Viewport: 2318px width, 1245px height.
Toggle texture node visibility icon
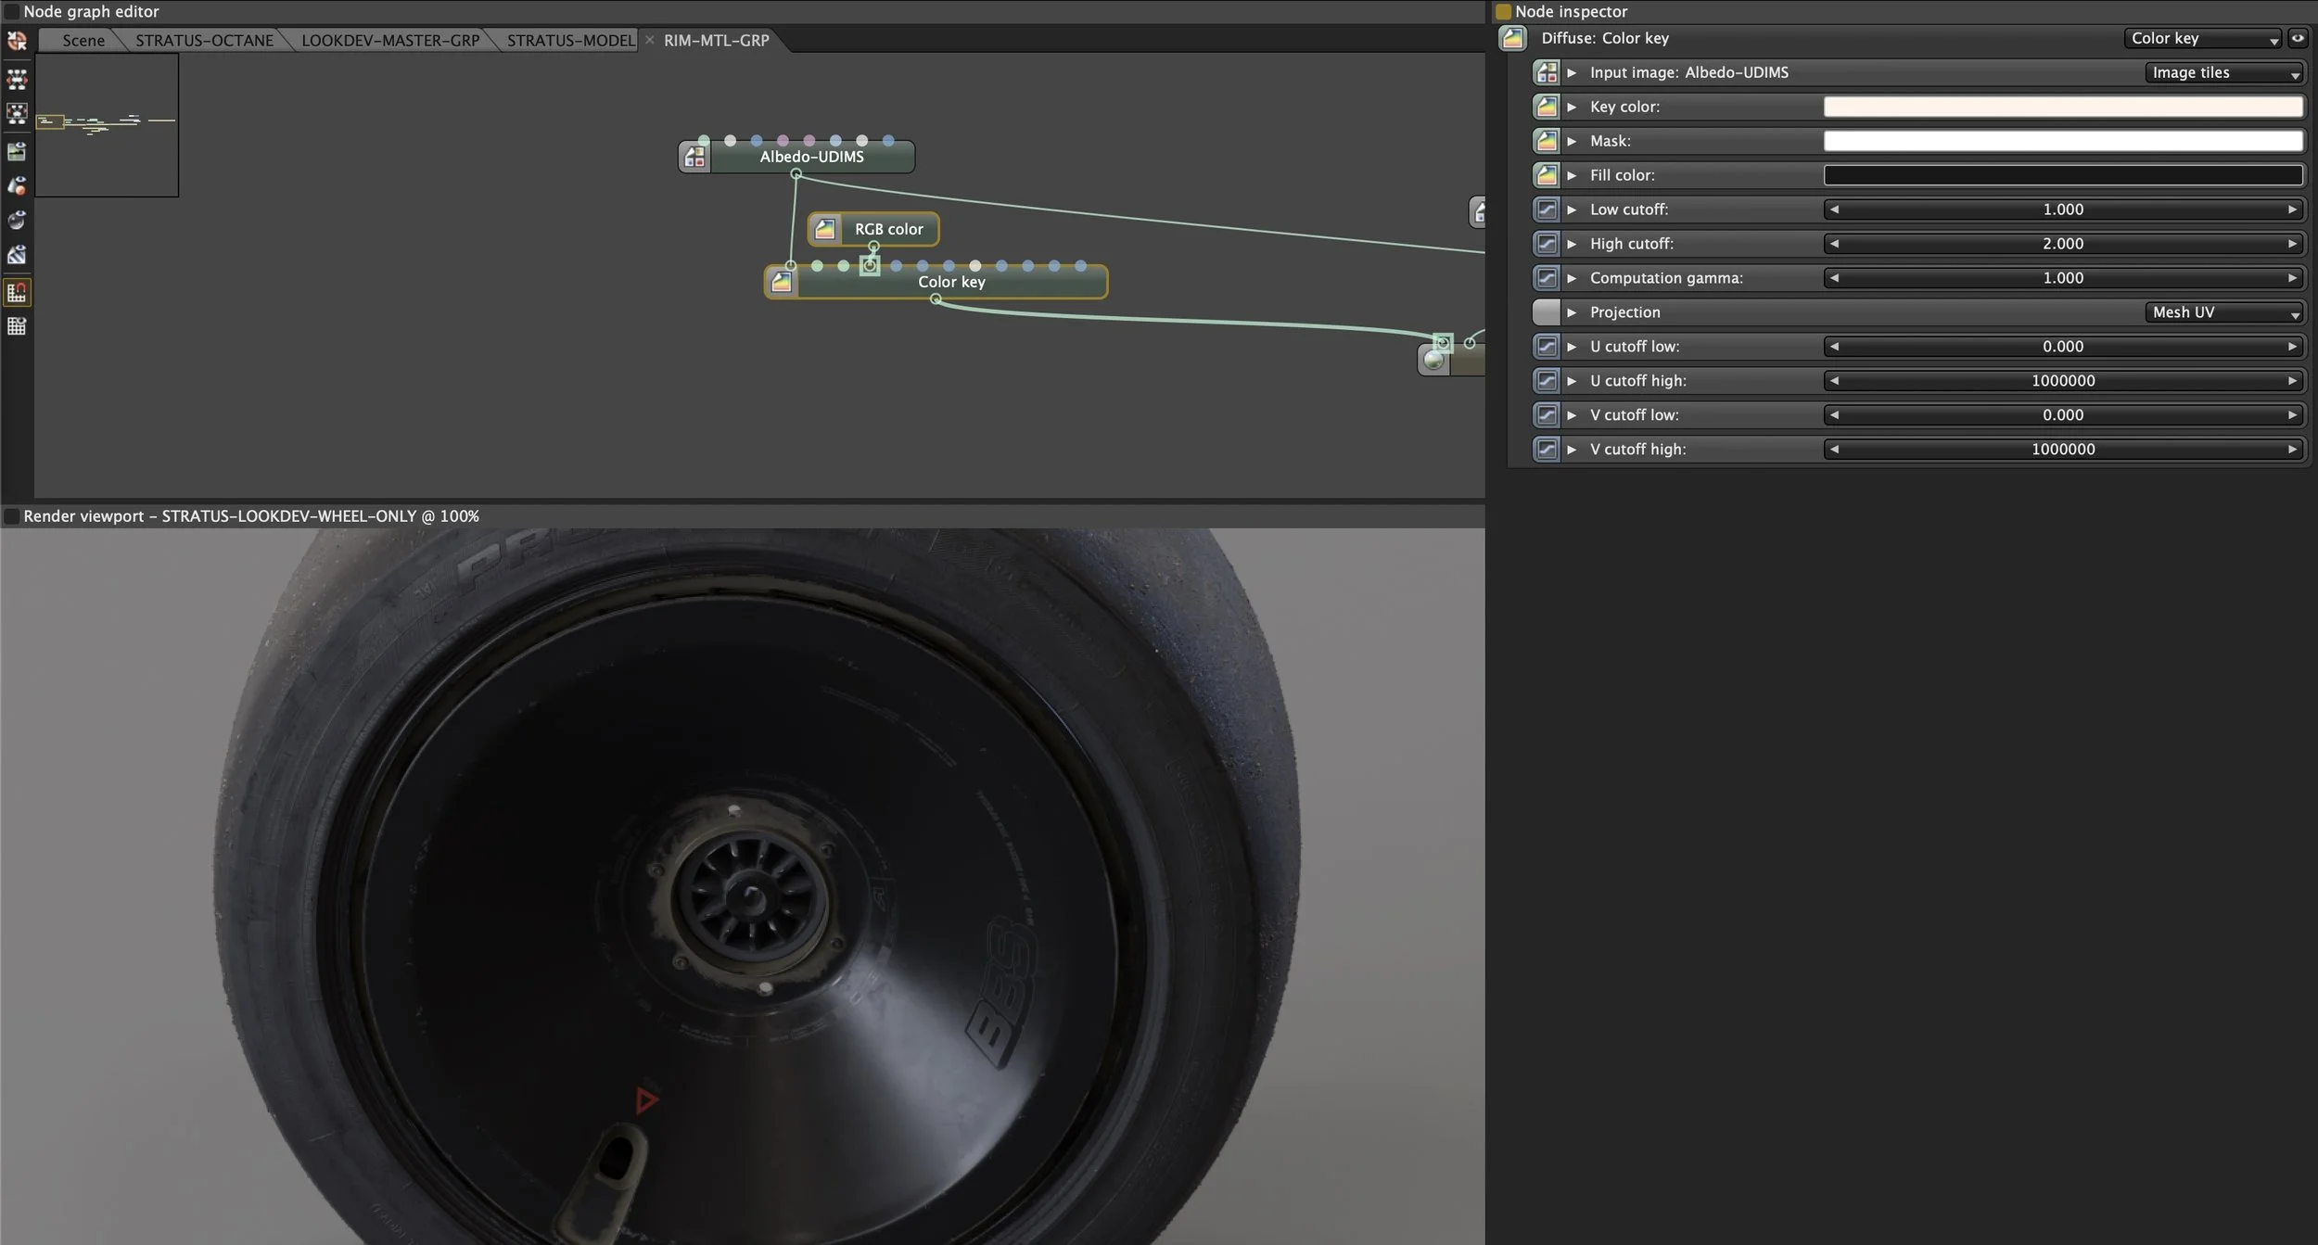17,255
